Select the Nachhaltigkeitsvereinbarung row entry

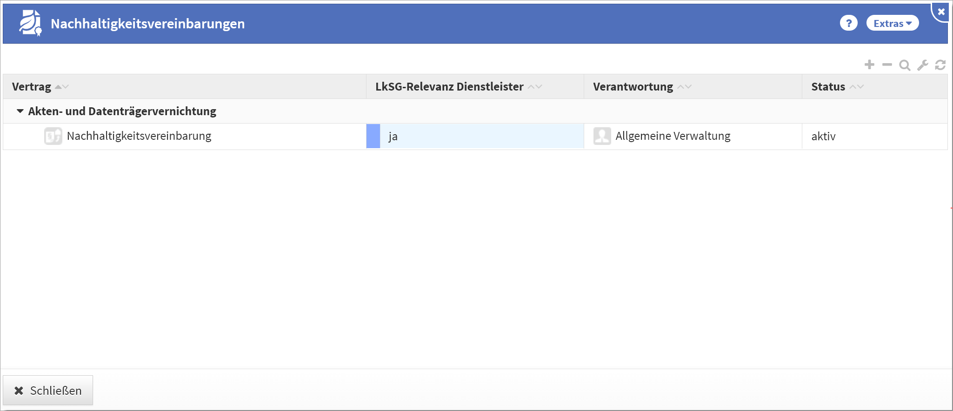coord(139,136)
